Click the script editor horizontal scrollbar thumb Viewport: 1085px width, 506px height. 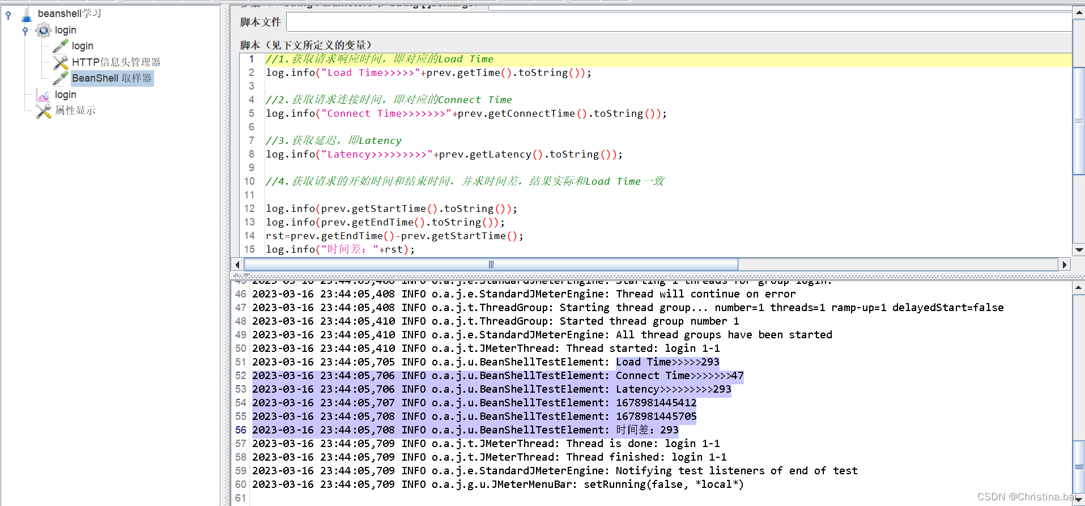click(x=491, y=265)
